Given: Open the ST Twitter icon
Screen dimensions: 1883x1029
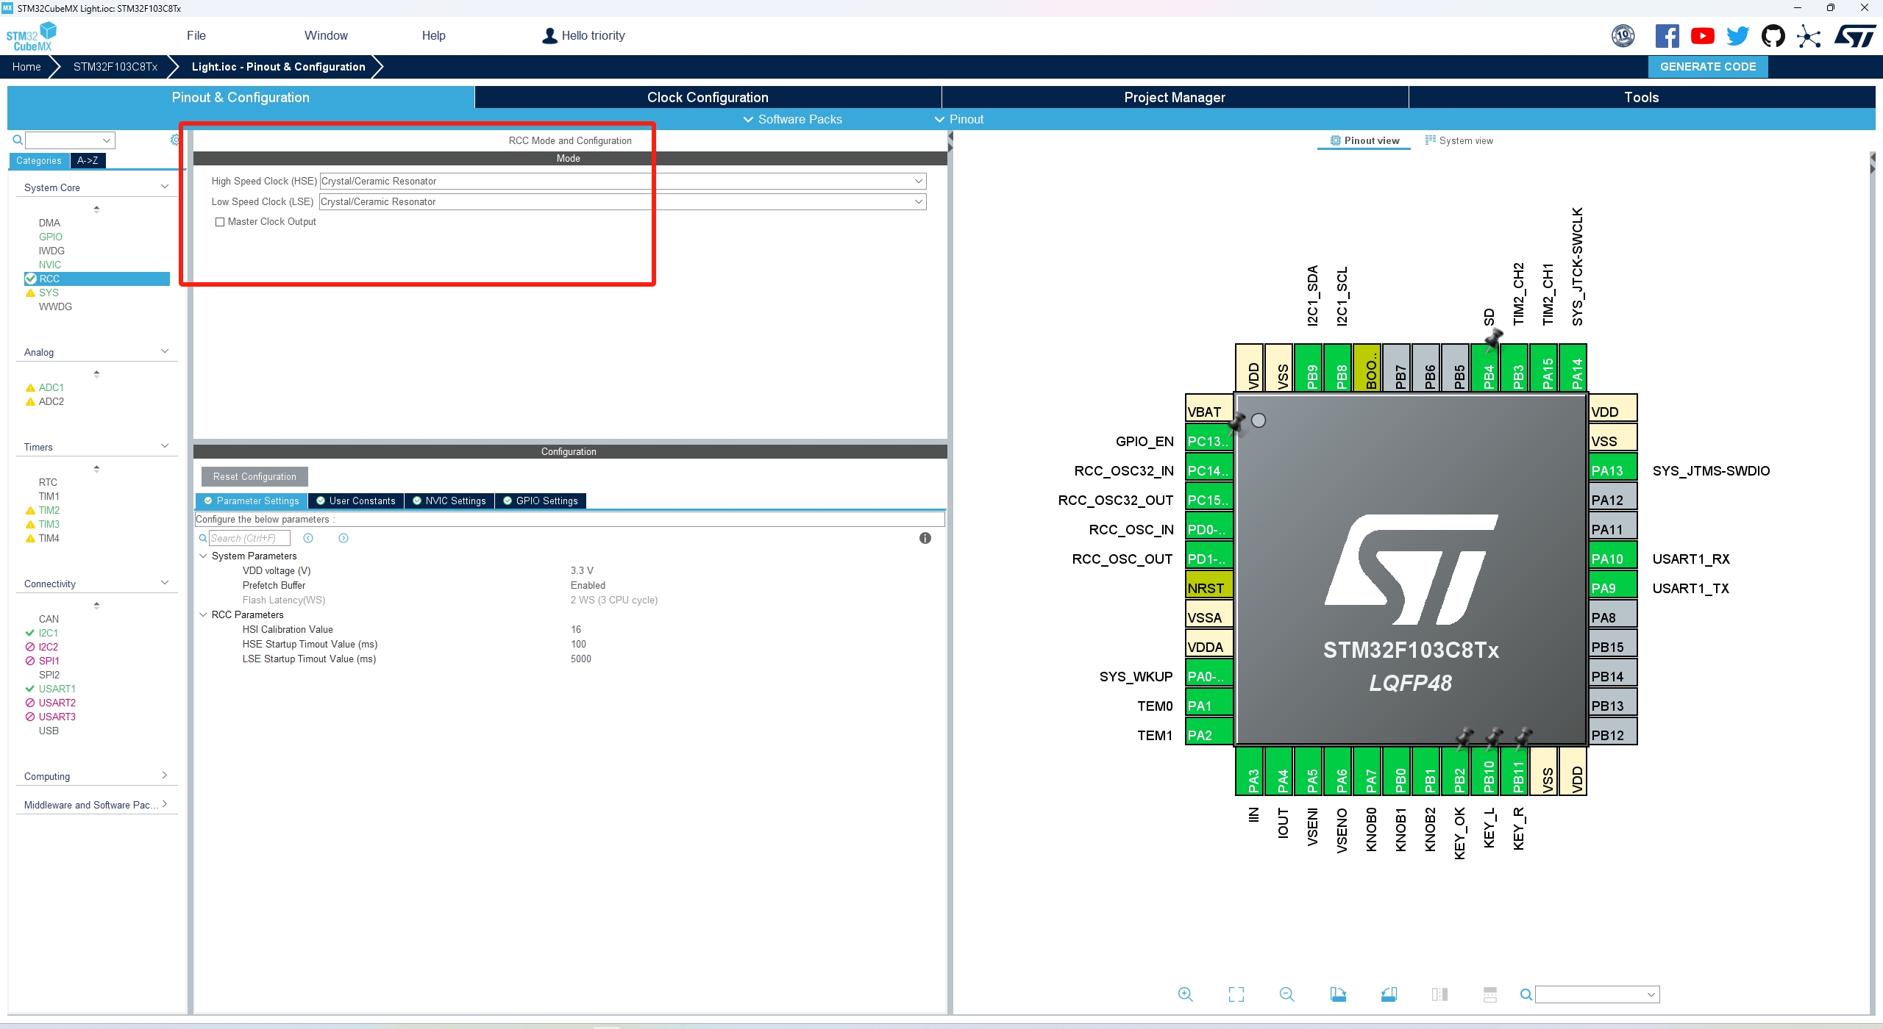Looking at the screenshot, I should coord(1738,36).
